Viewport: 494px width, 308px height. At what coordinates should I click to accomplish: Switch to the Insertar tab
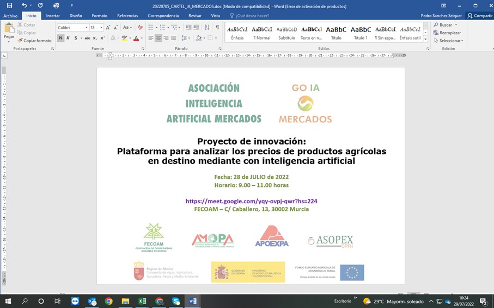tap(53, 16)
